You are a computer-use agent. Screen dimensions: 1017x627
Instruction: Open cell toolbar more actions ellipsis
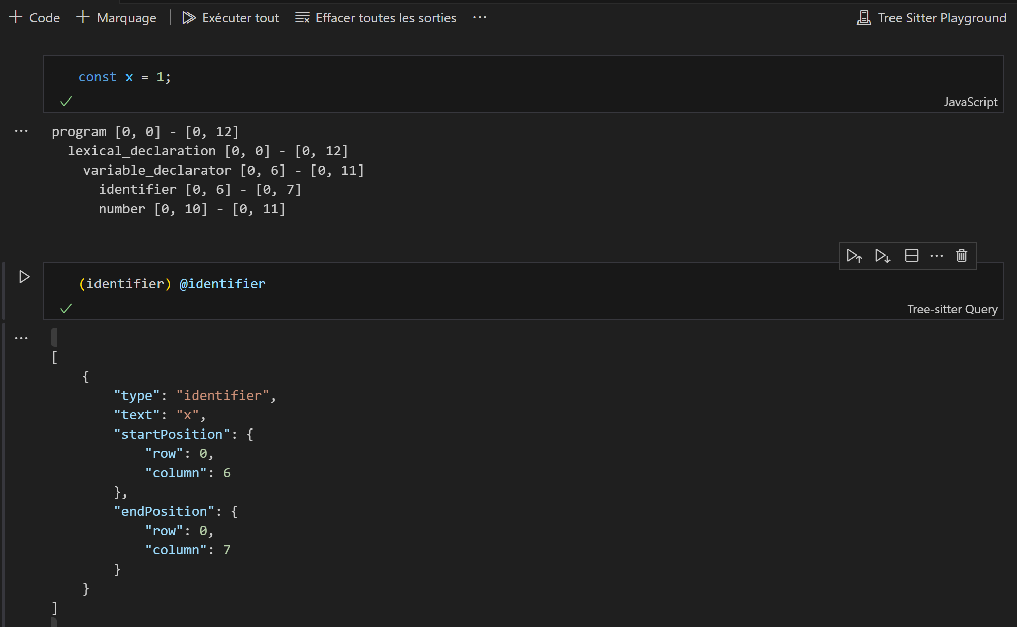(x=936, y=256)
